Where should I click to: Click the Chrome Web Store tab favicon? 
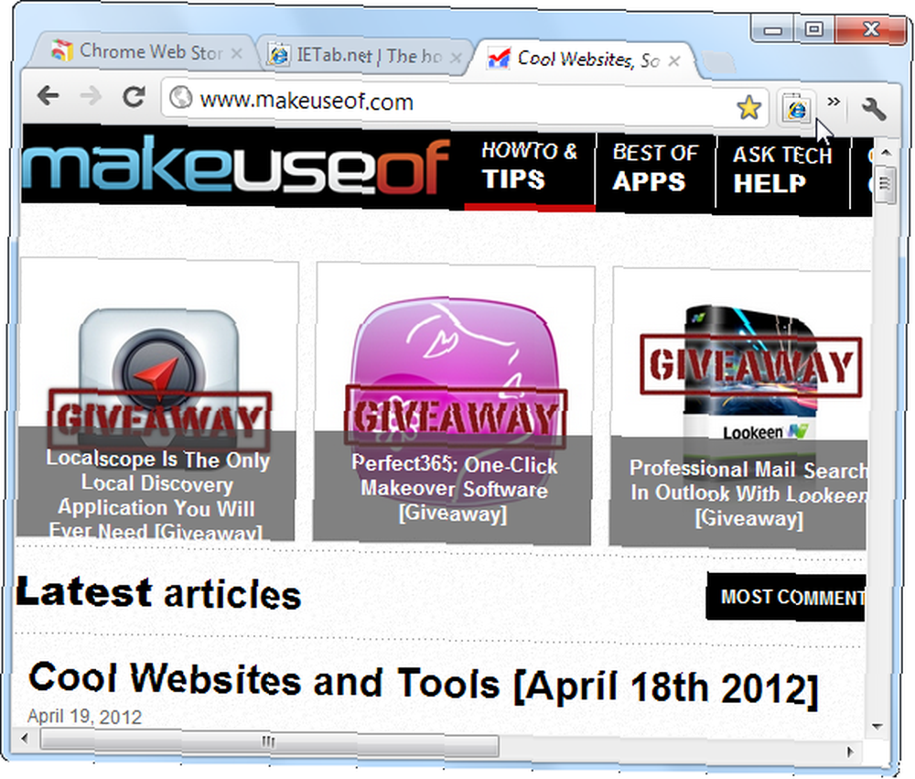coord(62,50)
